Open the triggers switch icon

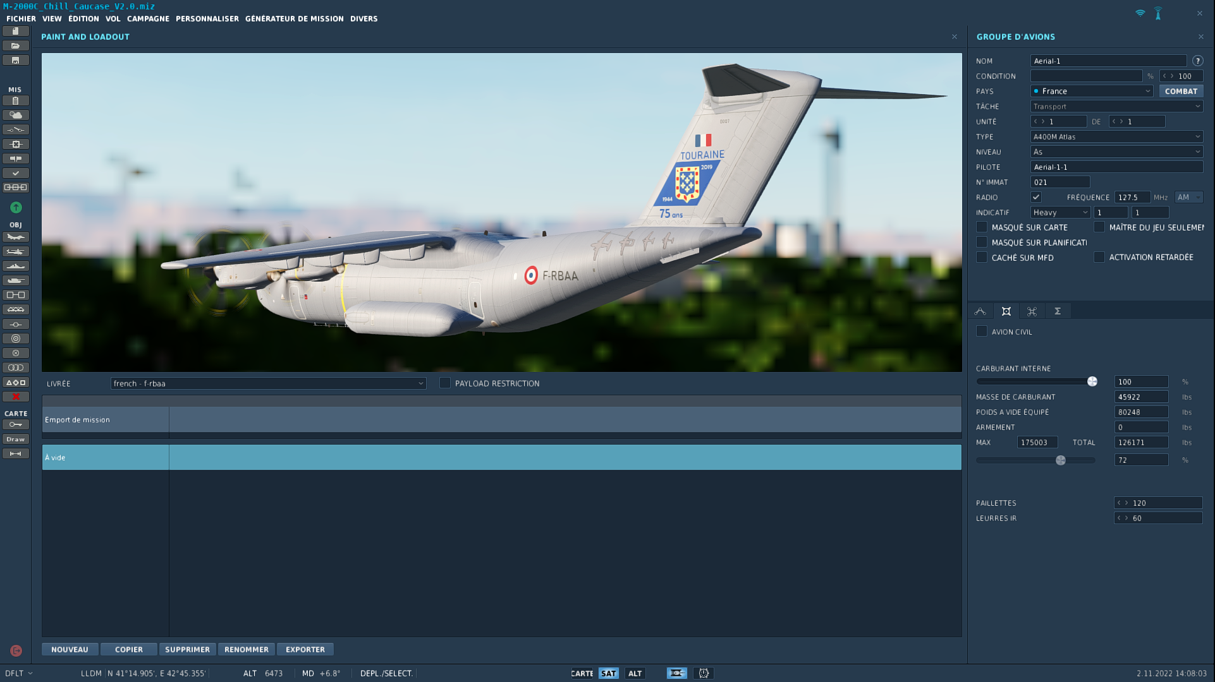(16, 129)
